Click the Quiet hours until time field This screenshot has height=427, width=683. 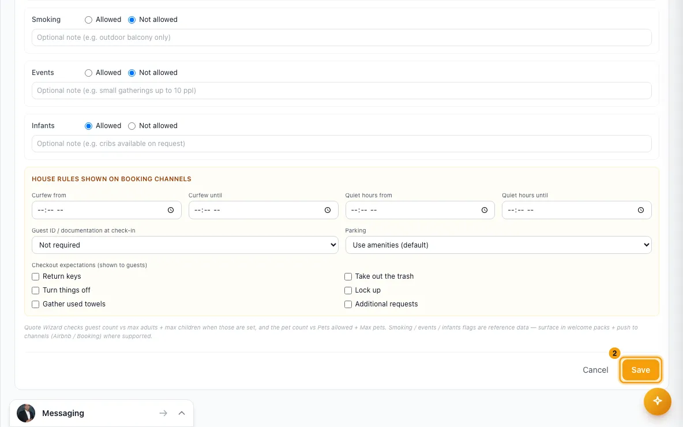coord(577,210)
